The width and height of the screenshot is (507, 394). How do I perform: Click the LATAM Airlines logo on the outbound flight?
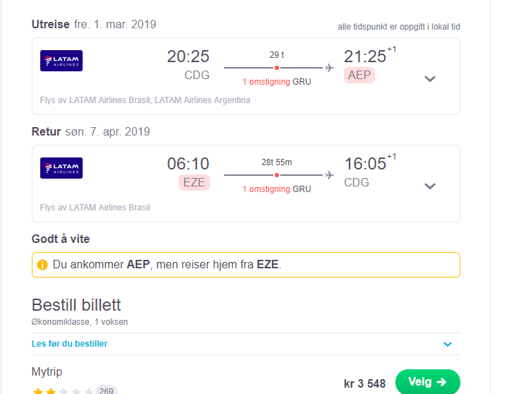pyautogui.click(x=61, y=61)
